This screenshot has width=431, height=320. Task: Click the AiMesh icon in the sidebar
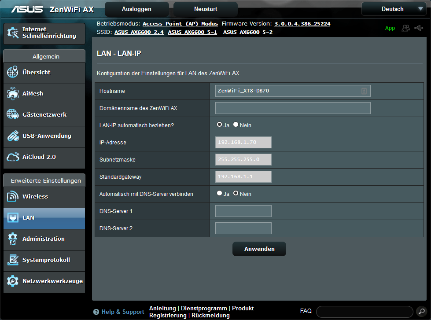(13, 93)
